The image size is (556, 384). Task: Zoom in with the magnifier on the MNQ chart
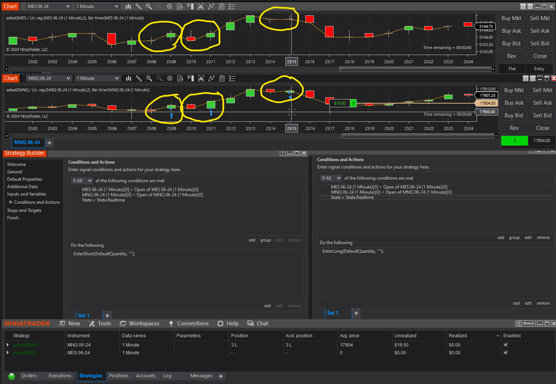tap(149, 79)
